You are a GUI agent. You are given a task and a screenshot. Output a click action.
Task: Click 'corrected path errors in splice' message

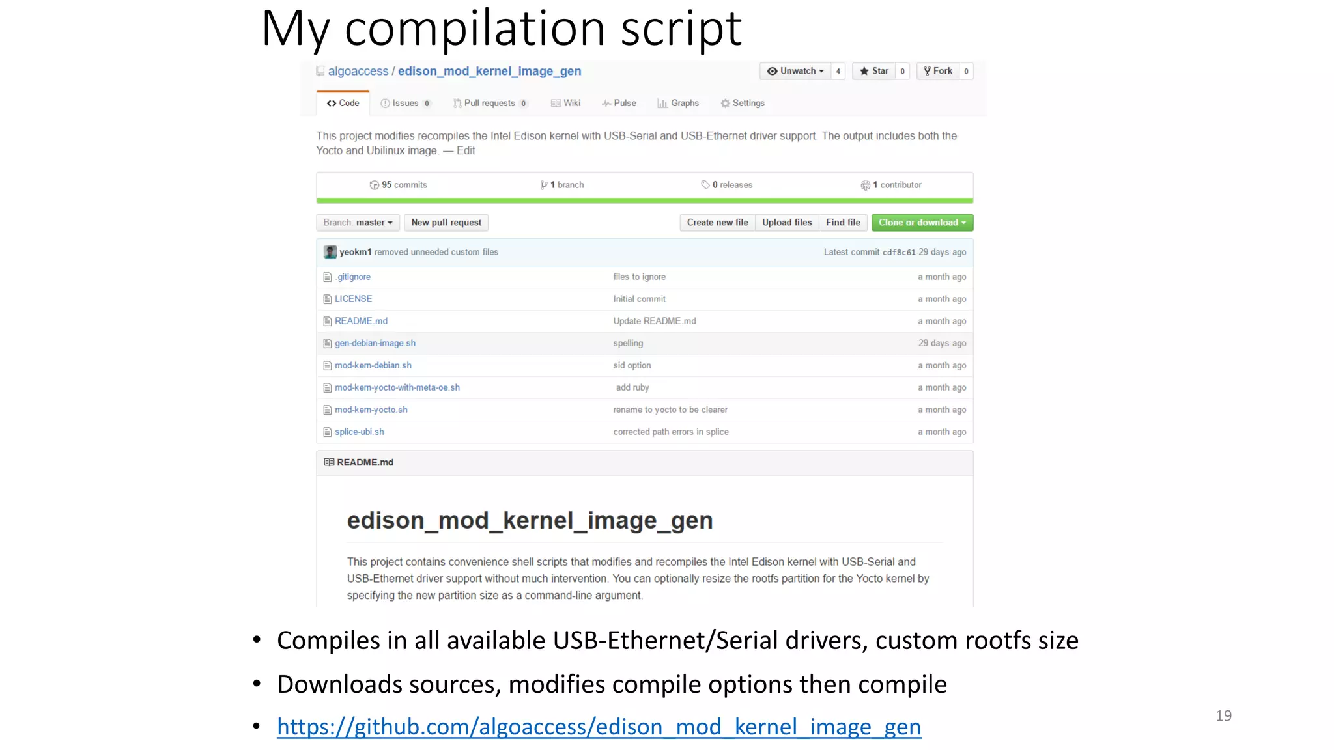pyautogui.click(x=671, y=432)
